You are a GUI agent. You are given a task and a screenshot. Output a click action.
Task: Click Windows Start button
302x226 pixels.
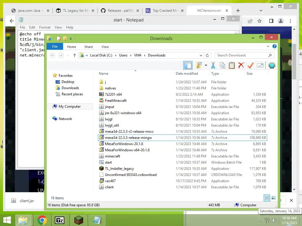[7, 220]
